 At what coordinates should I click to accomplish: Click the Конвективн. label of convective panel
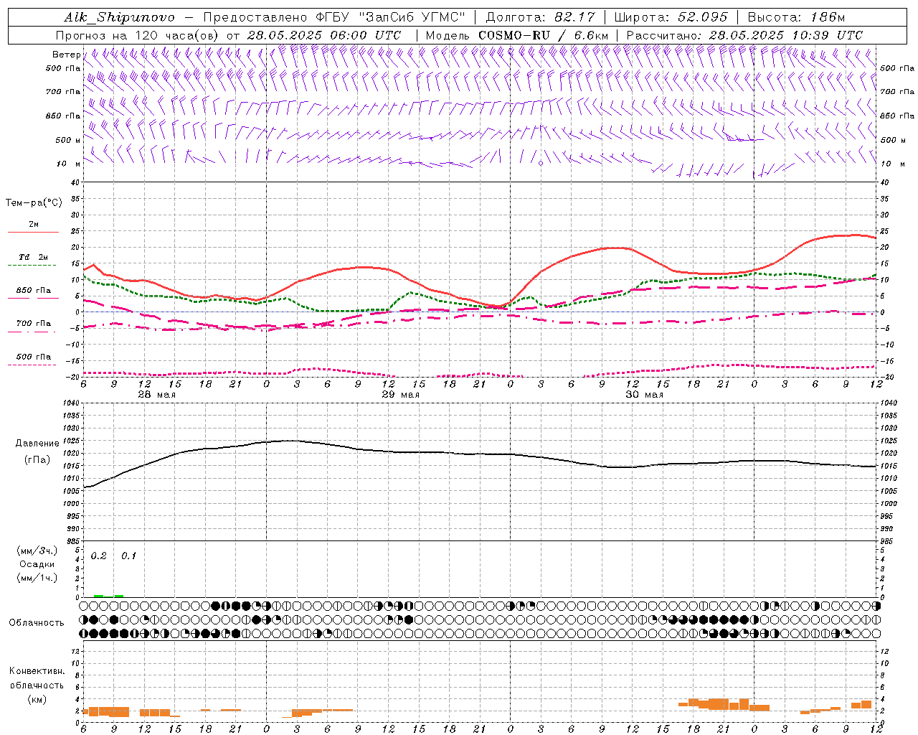37,671
